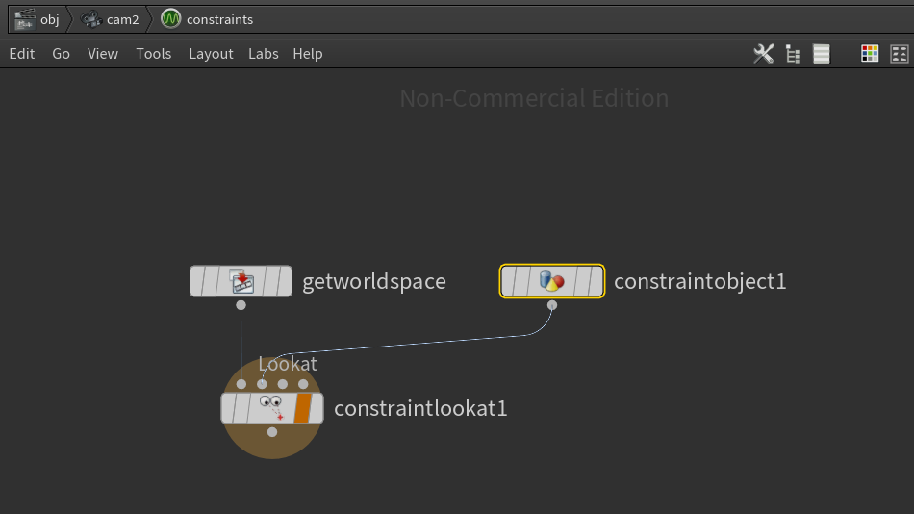Screen dimensions: 914x514
Task: Navigate to obj in the path bar
Action: tap(49, 20)
